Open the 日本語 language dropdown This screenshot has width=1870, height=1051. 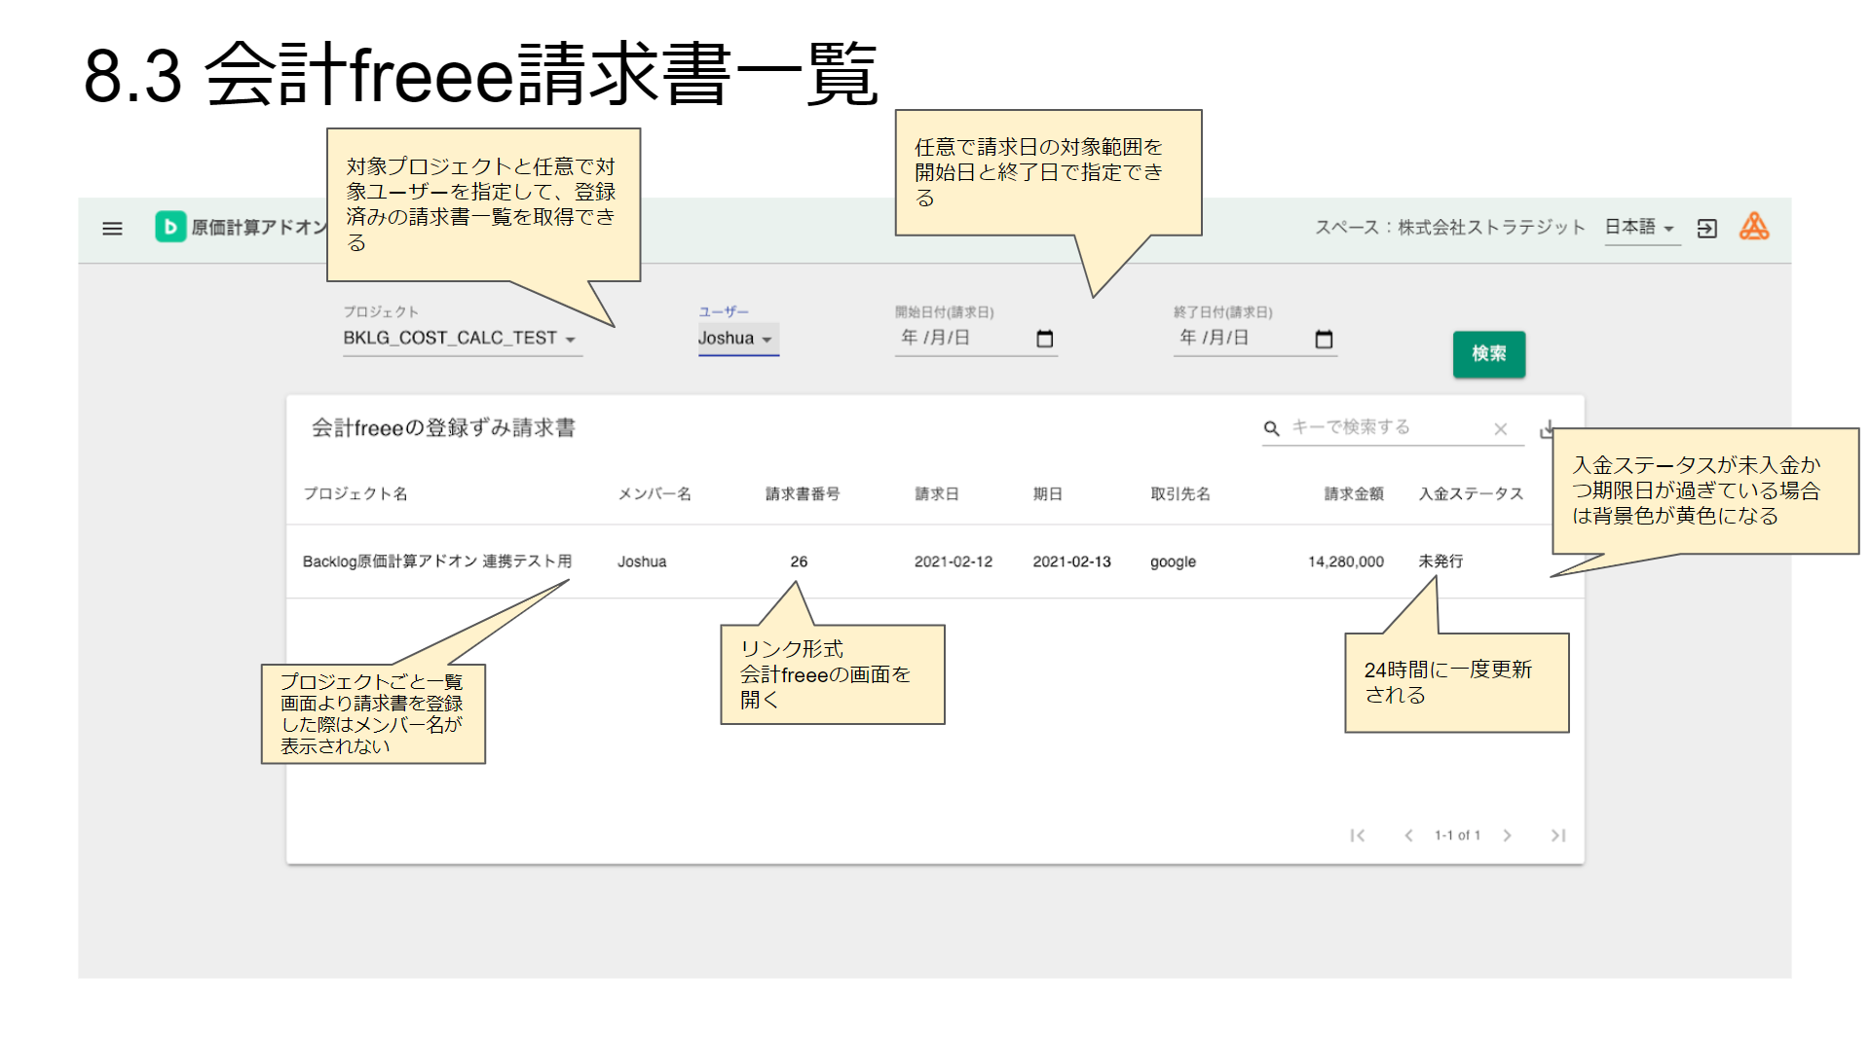tap(1642, 228)
